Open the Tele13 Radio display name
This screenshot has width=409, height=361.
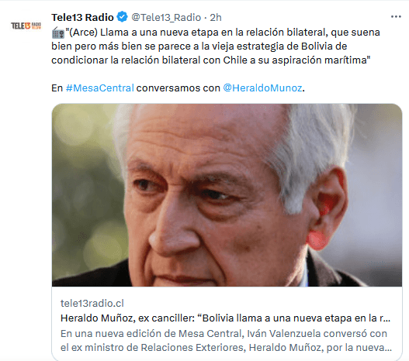click(x=82, y=18)
